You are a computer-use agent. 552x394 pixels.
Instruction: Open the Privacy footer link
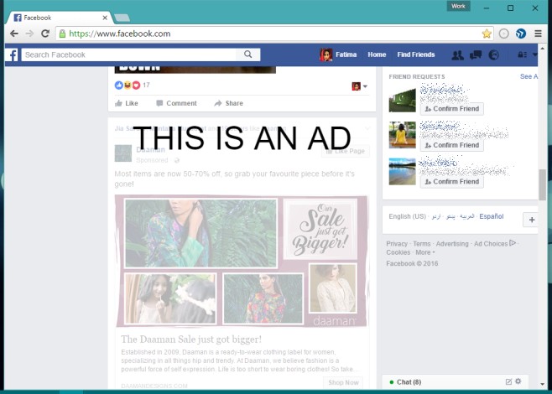click(397, 244)
